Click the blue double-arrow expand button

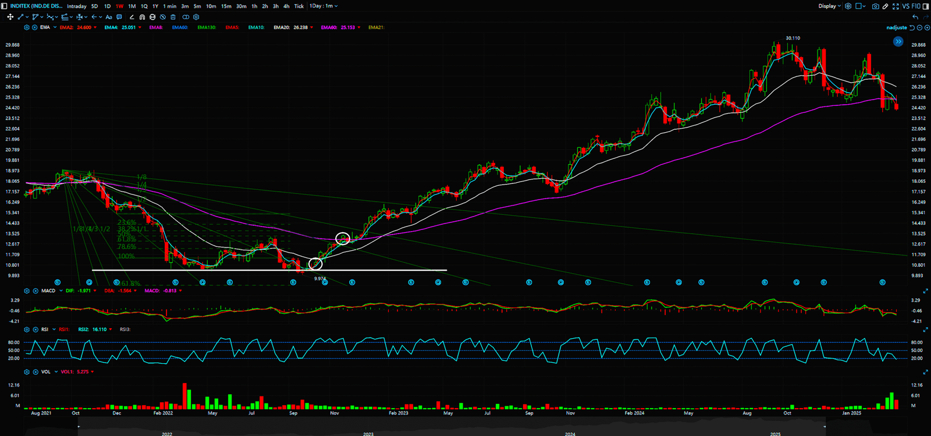click(x=898, y=41)
